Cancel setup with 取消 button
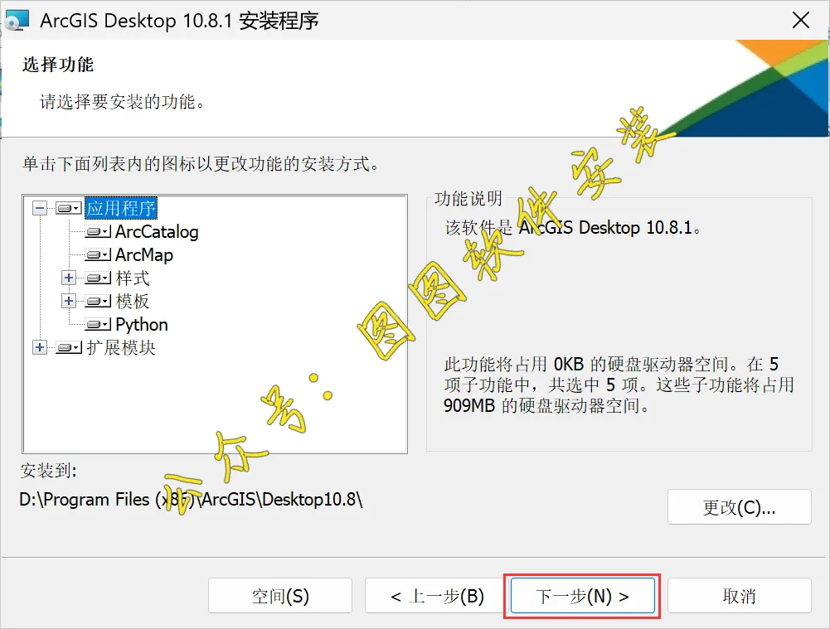The width and height of the screenshot is (830, 629). click(740, 596)
